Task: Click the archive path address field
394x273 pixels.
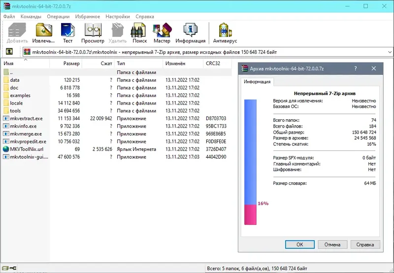Action: (x=207, y=52)
